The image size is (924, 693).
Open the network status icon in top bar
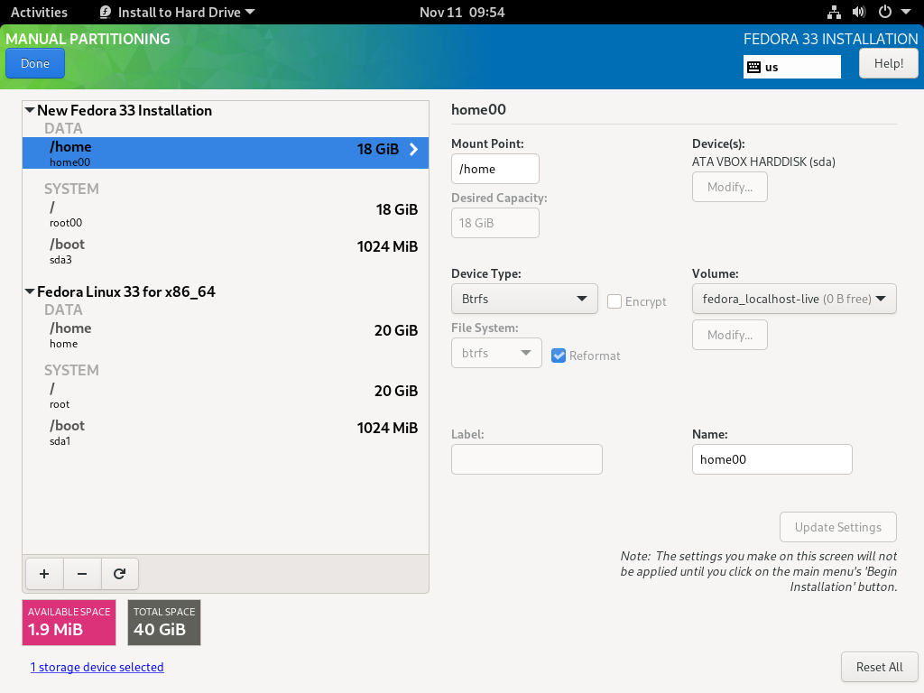(x=834, y=13)
